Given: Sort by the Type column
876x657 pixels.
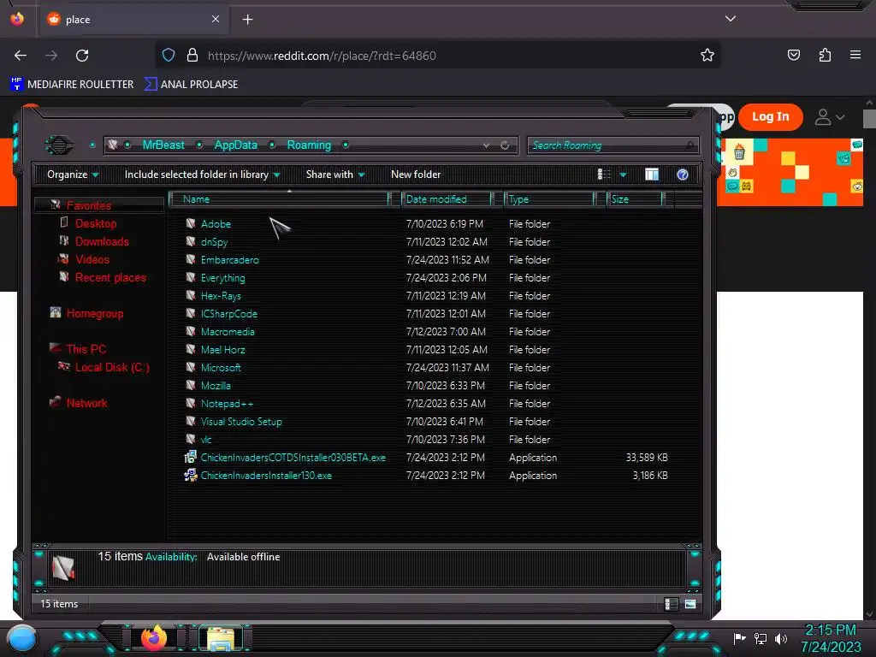Looking at the screenshot, I should [549, 199].
